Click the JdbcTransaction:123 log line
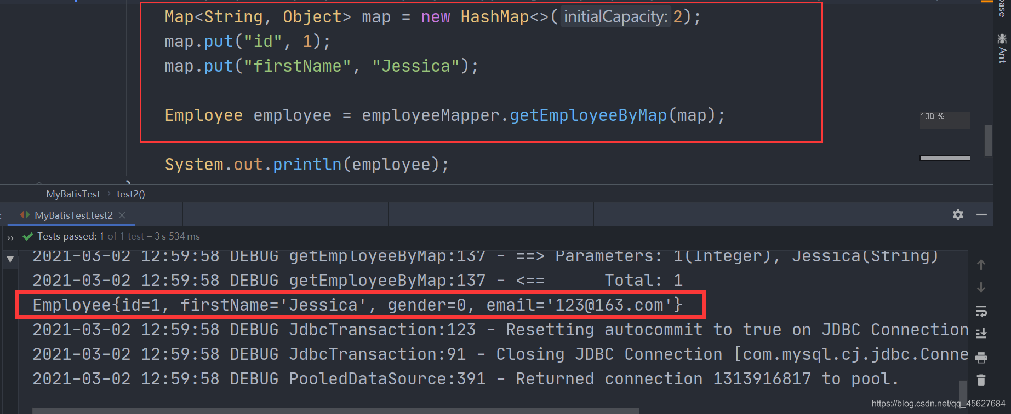 tap(500, 330)
